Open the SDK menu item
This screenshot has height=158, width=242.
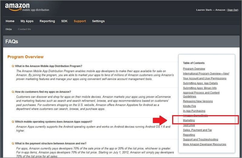tap(64, 21)
